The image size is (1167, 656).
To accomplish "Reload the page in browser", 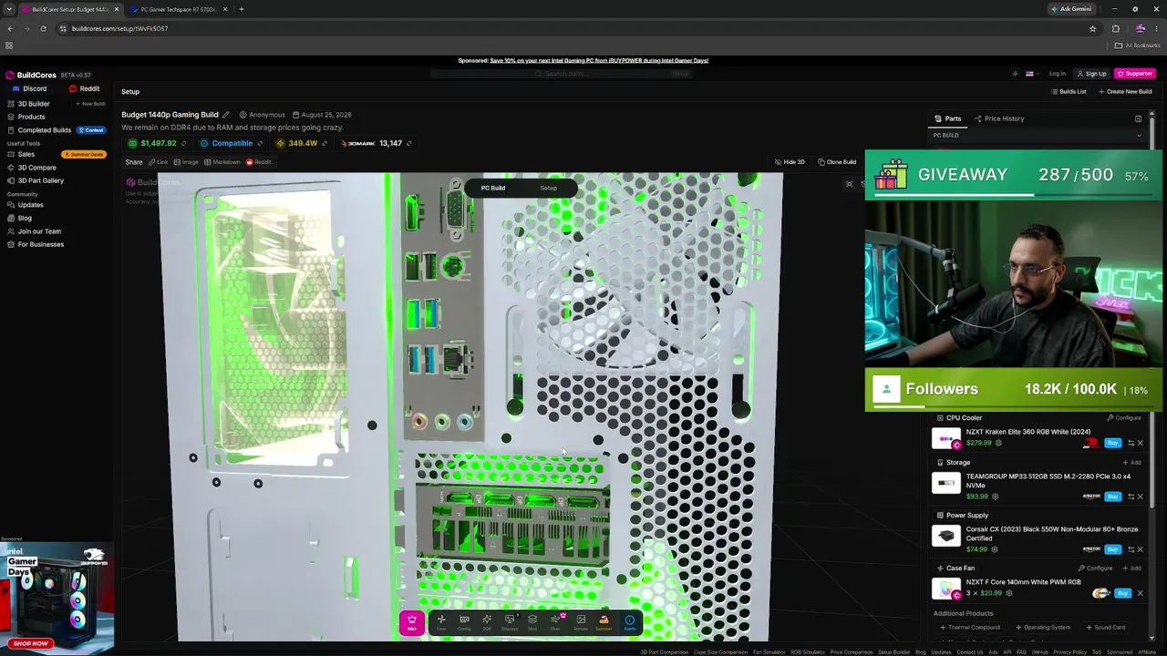I will pyautogui.click(x=43, y=28).
